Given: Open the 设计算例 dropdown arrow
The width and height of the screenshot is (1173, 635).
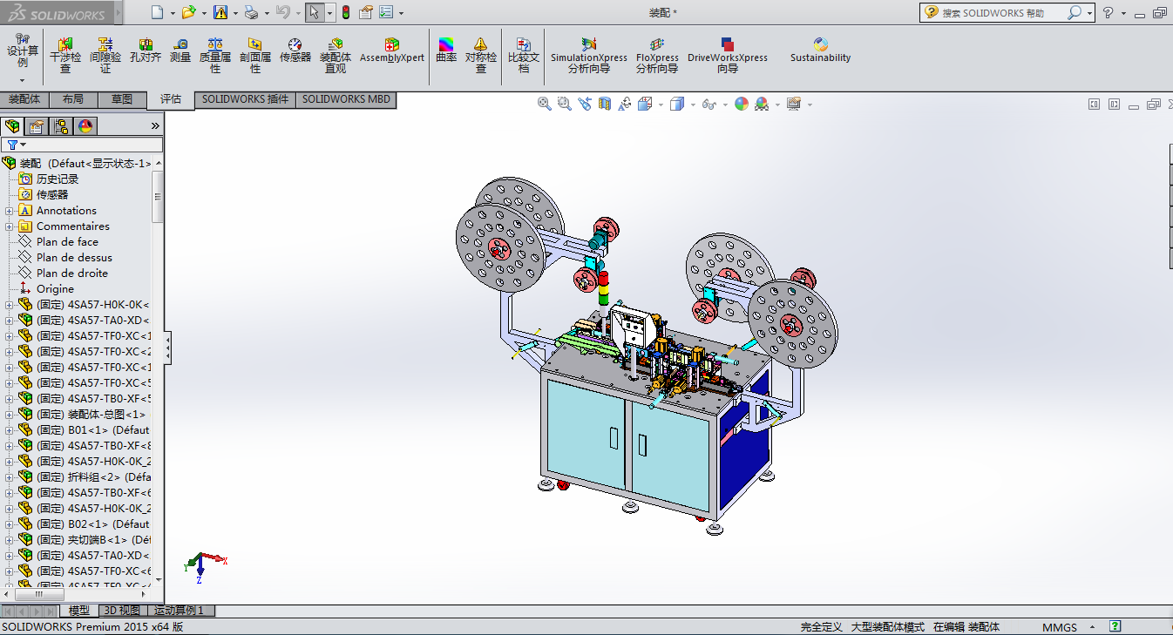Looking at the screenshot, I should (x=23, y=79).
